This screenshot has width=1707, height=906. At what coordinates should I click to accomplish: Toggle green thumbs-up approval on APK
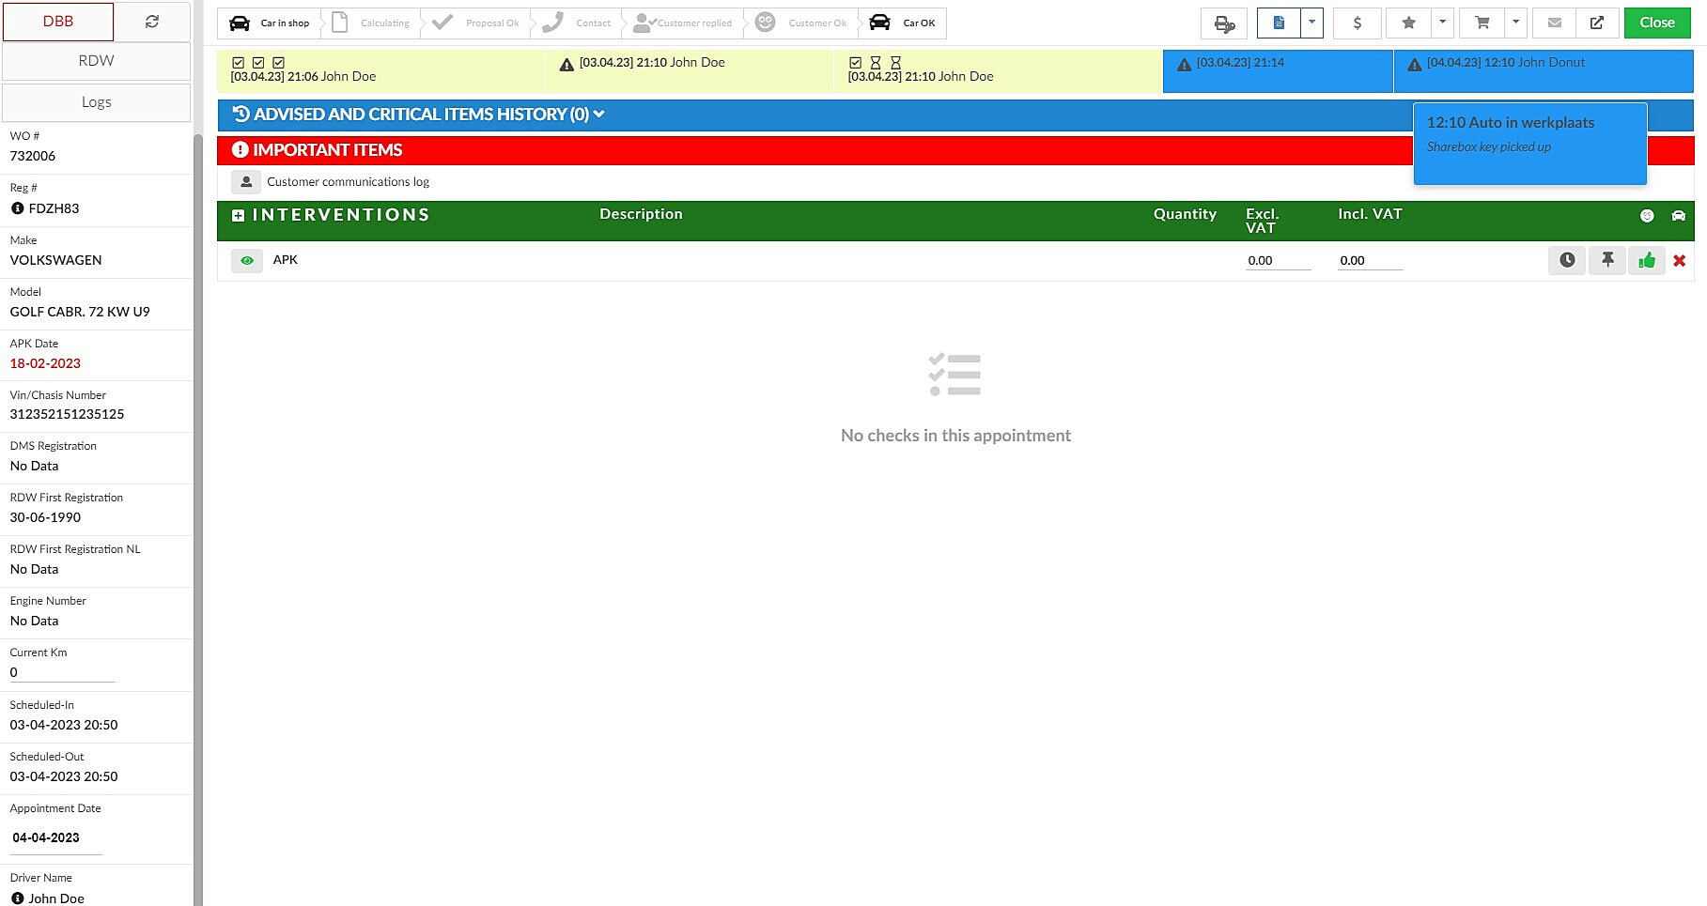coord(1647,260)
